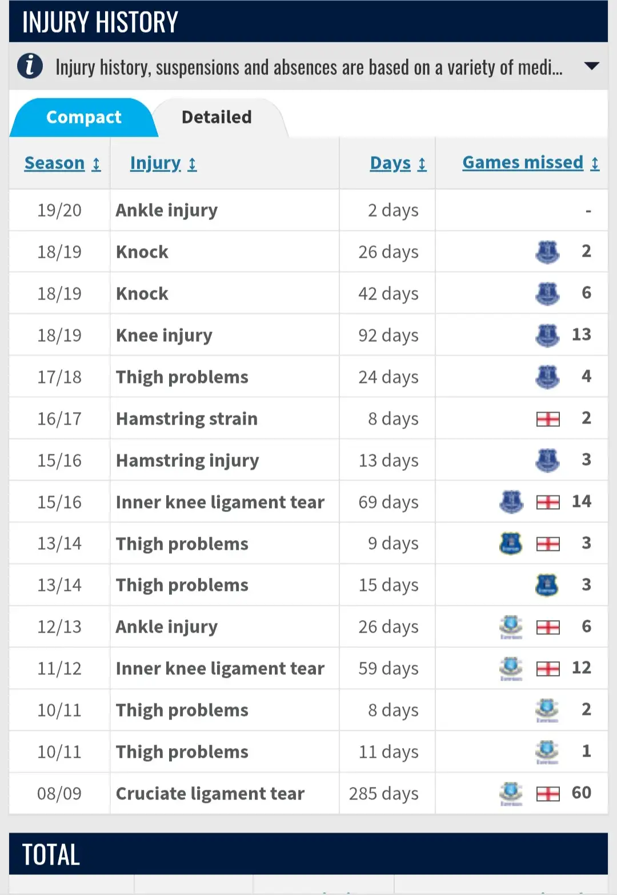Click Everton crest in 92 days Knee injury row
Screen dimensions: 617x895
point(547,335)
